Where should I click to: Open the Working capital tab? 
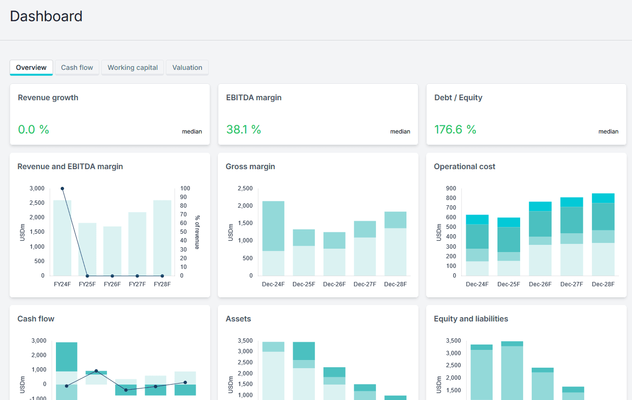click(x=133, y=67)
